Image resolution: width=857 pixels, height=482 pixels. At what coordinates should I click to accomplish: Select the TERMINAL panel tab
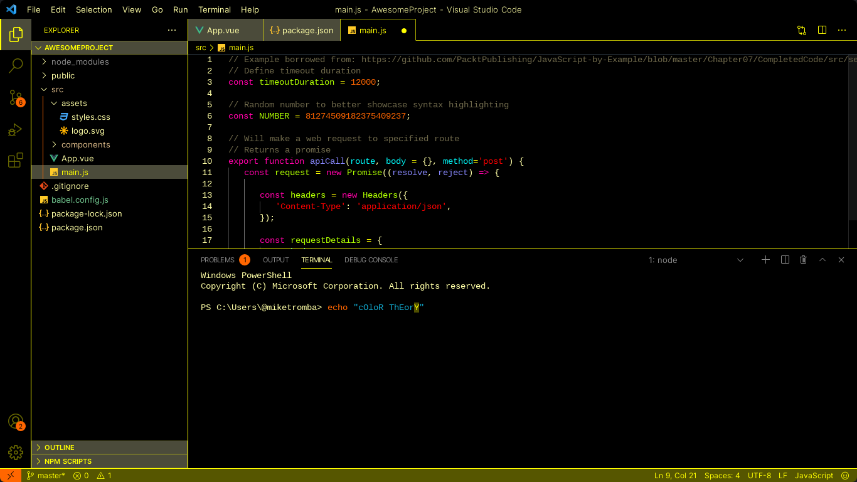[x=317, y=260]
